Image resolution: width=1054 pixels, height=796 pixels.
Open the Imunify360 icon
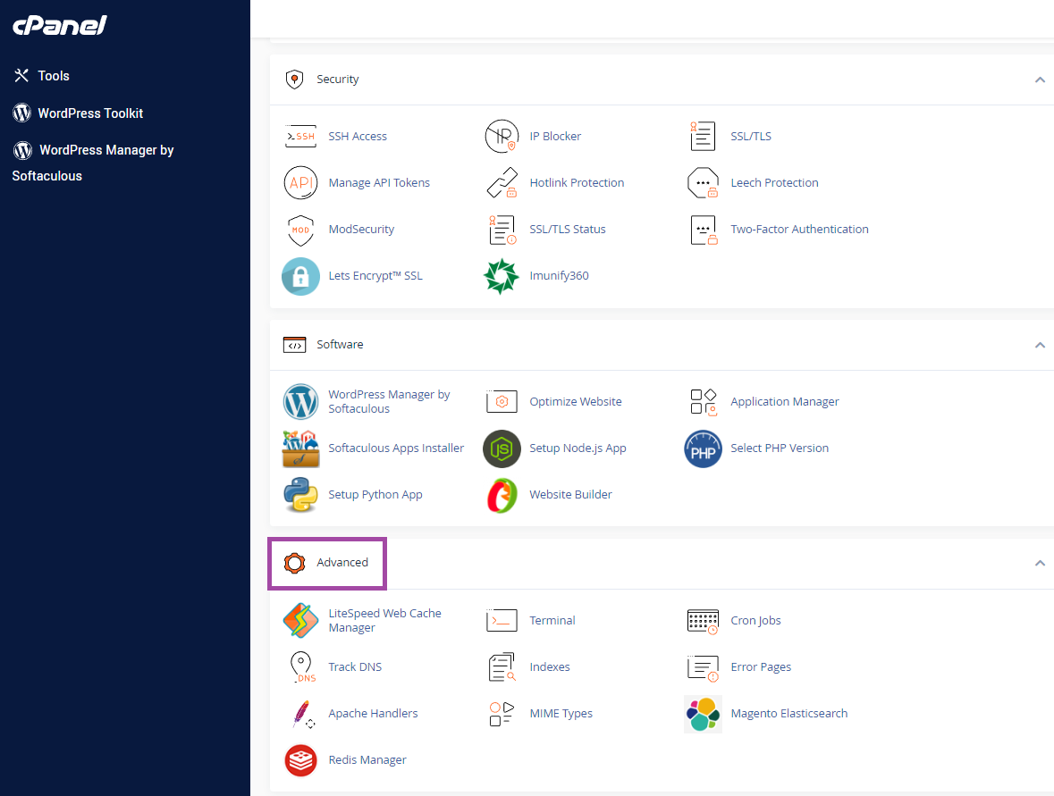(502, 276)
